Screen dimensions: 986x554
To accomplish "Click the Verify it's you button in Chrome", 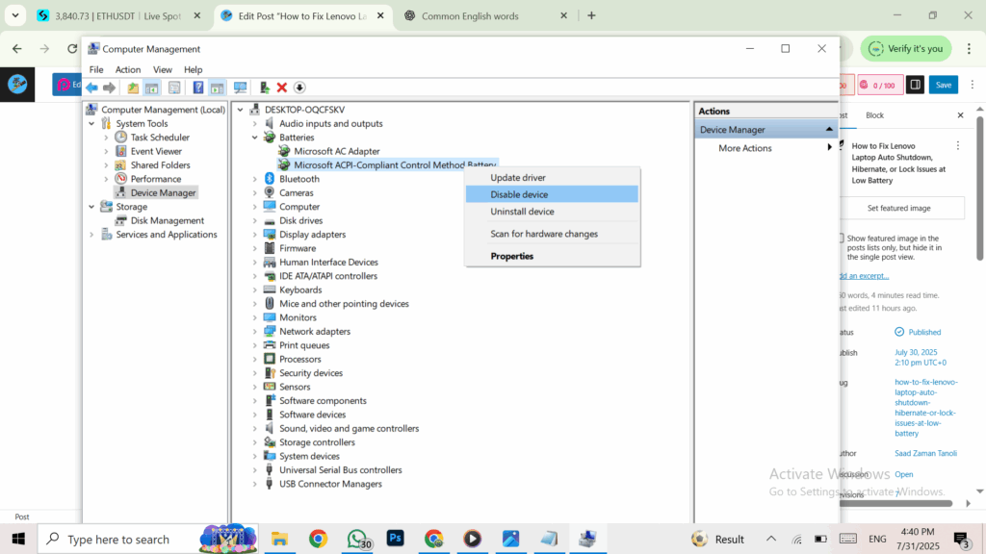I will (905, 48).
